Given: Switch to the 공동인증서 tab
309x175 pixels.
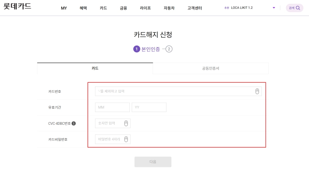Looking at the screenshot, I should (x=211, y=68).
